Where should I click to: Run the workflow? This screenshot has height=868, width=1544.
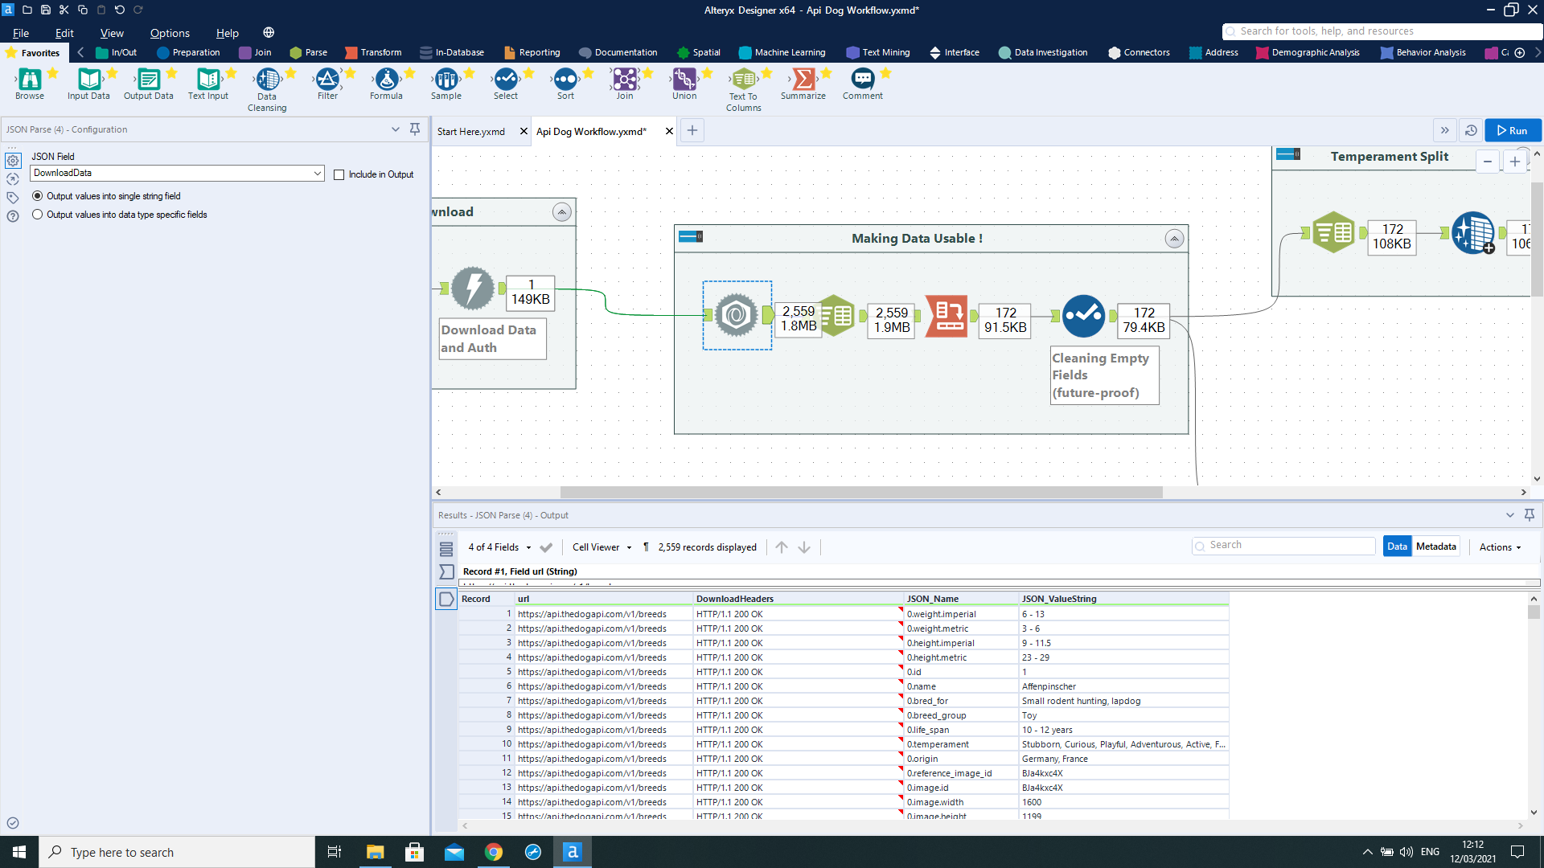[x=1512, y=130]
